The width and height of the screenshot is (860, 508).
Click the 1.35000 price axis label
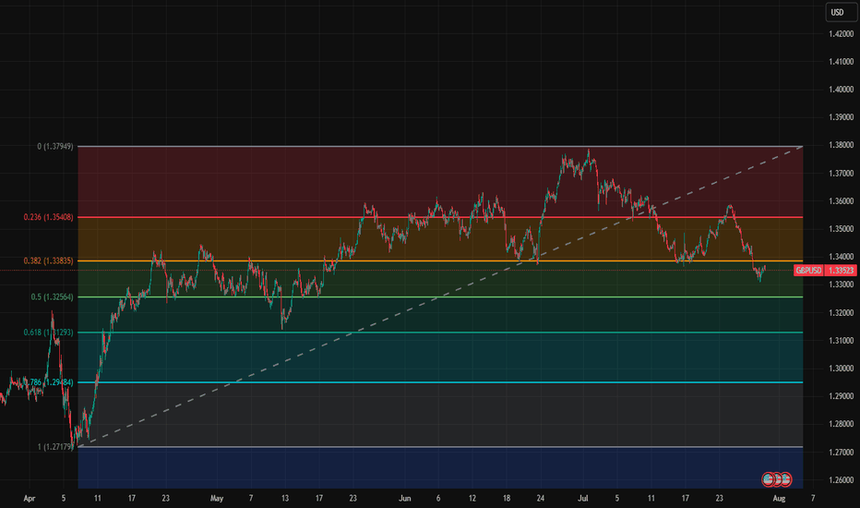(842, 229)
